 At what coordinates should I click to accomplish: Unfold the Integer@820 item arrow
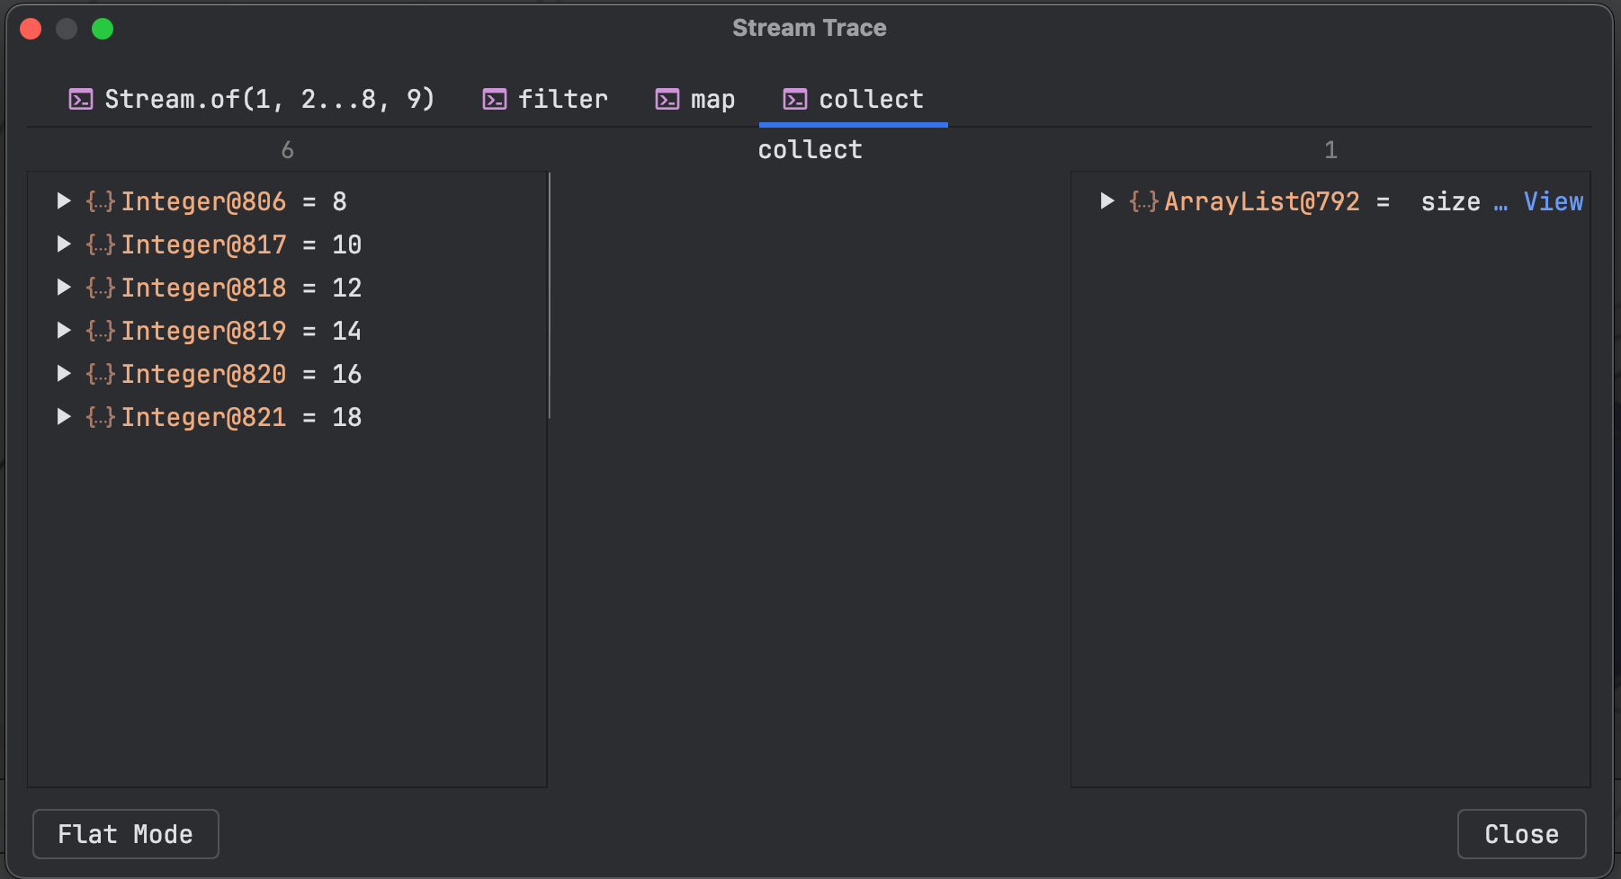[64, 374]
